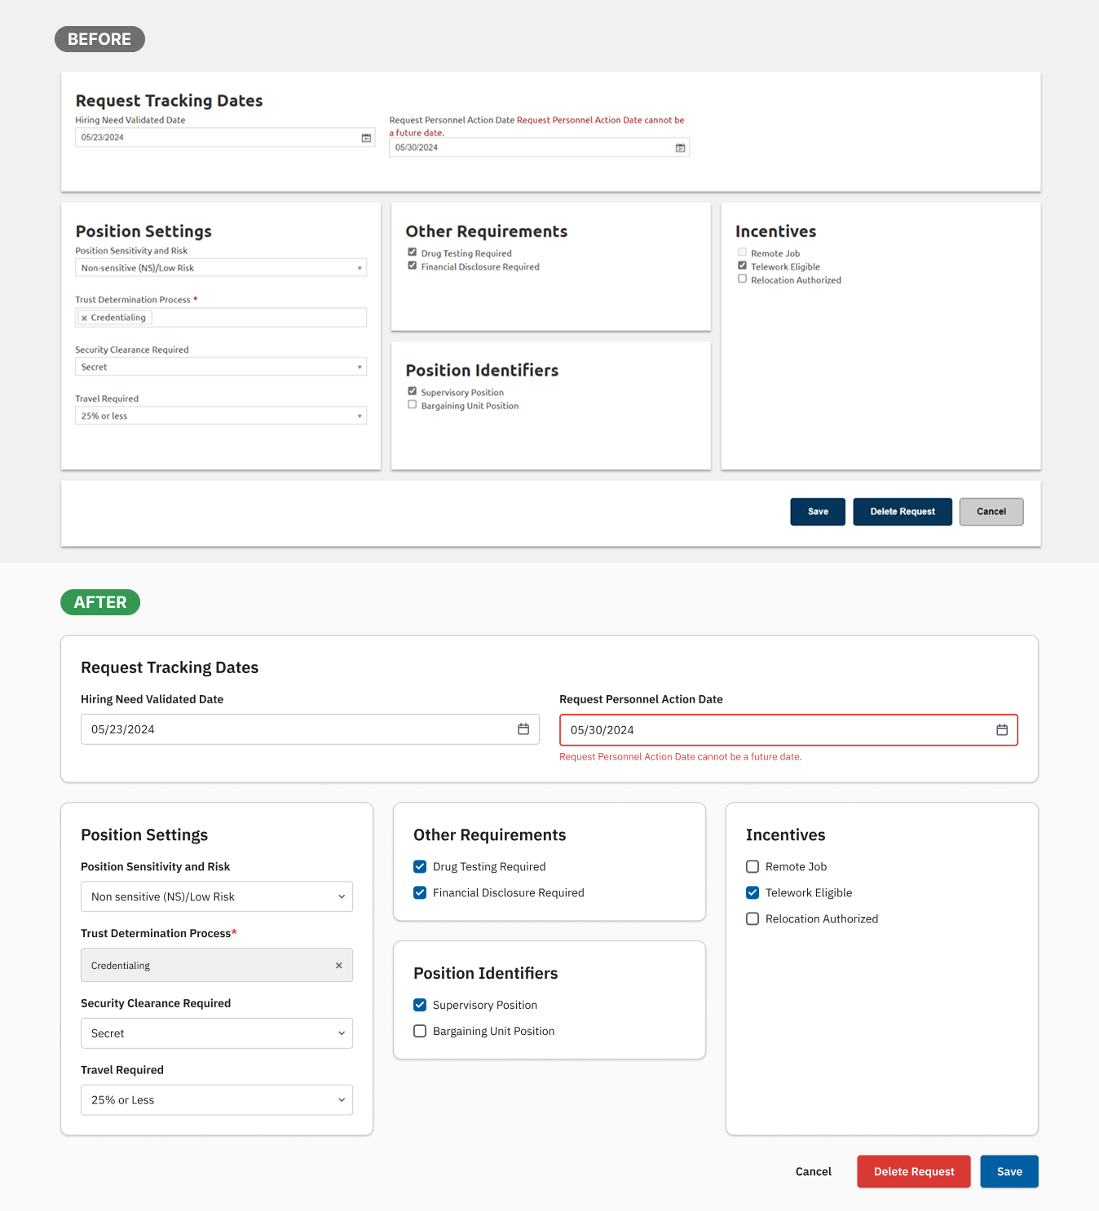Uncheck Drug Testing Required
The height and width of the screenshot is (1211, 1099).
420,866
